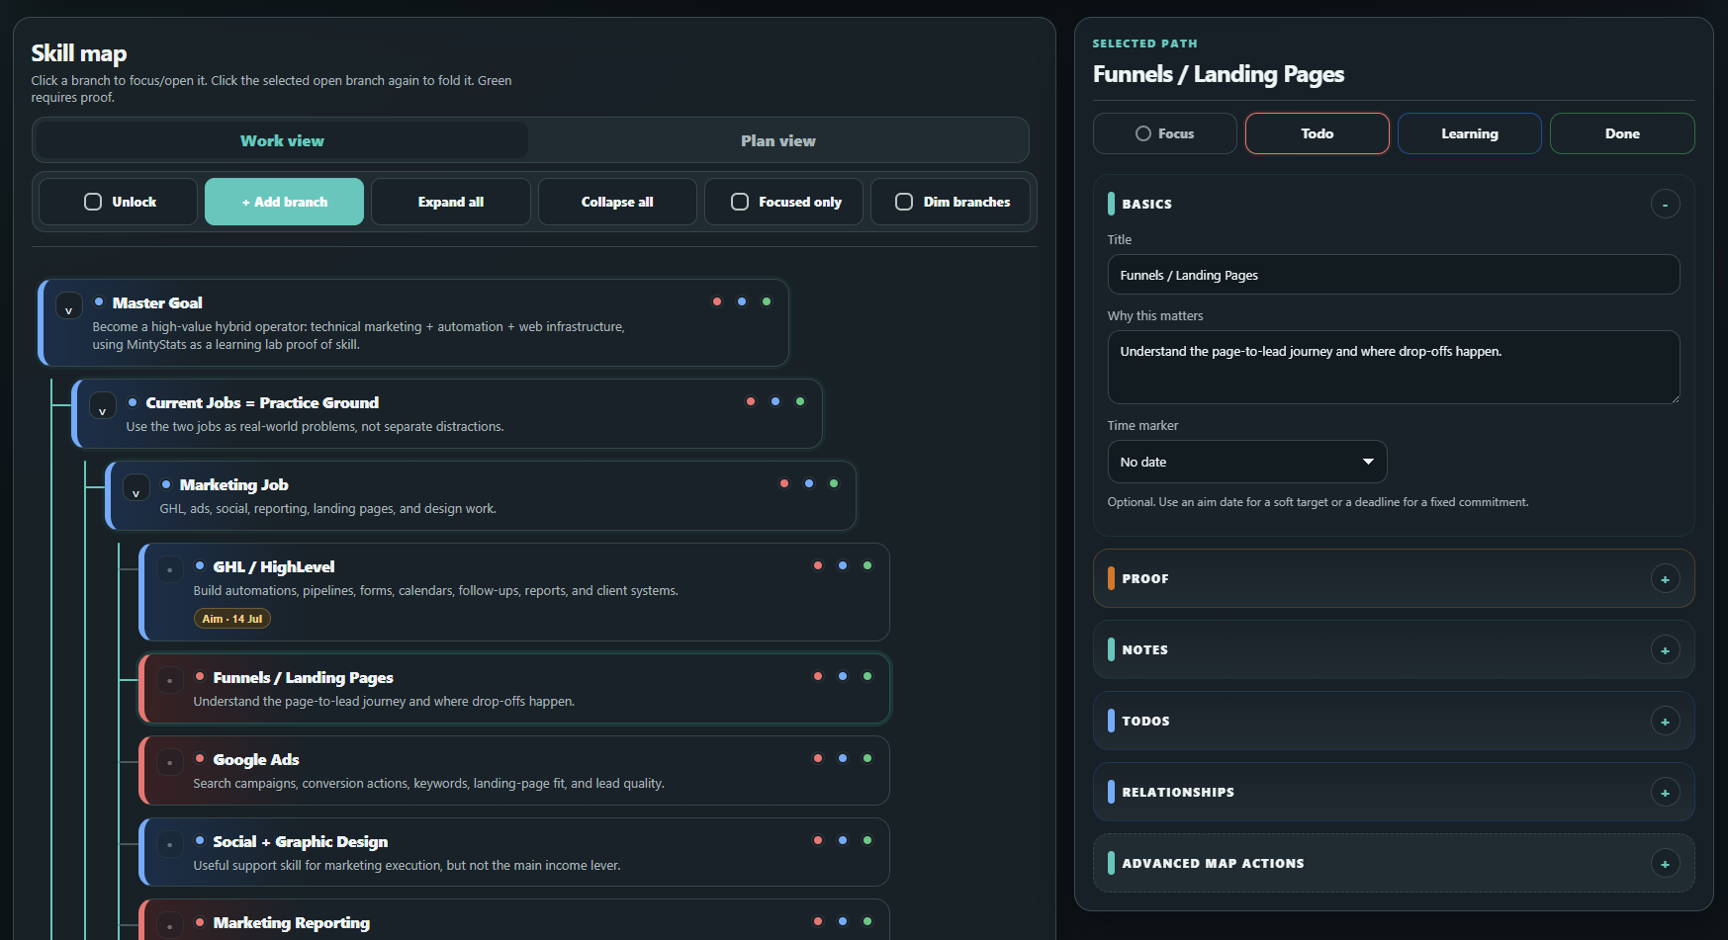This screenshot has width=1728, height=940.
Task: Click blue status dot on Marketing Job
Action: click(x=809, y=483)
